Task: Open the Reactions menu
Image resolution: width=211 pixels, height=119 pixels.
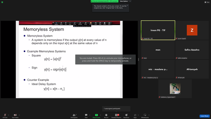Action: [x=126, y=116]
